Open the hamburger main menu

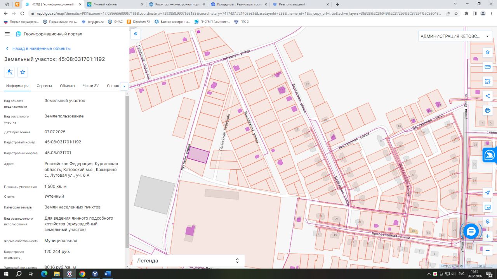point(7,34)
